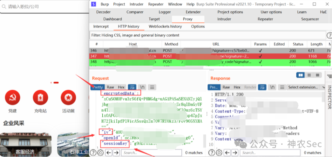Screen dimensions: 332x157
Task: Select the Raw view in Request pane
Action: click(x=110, y=87)
